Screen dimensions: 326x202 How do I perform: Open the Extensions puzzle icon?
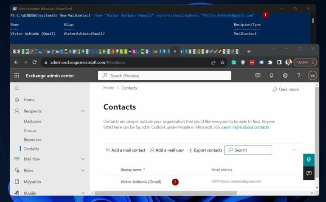click(270, 62)
